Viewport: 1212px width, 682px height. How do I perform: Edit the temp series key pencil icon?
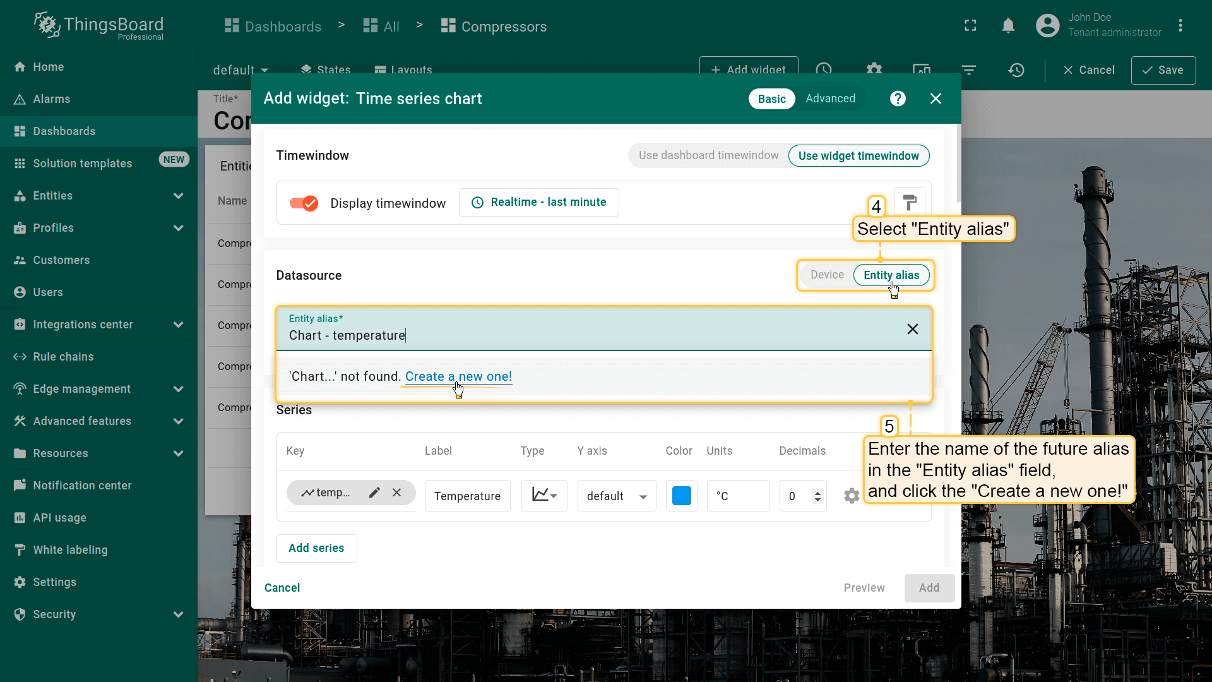(374, 493)
